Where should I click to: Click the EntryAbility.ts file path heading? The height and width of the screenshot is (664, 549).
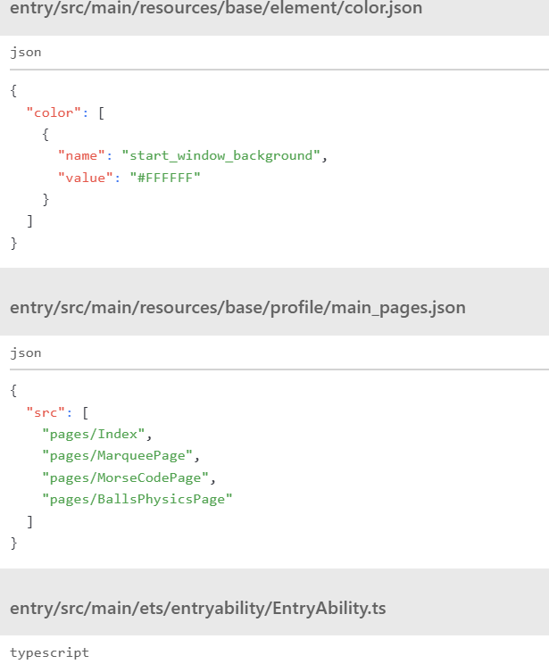tap(197, 609)
